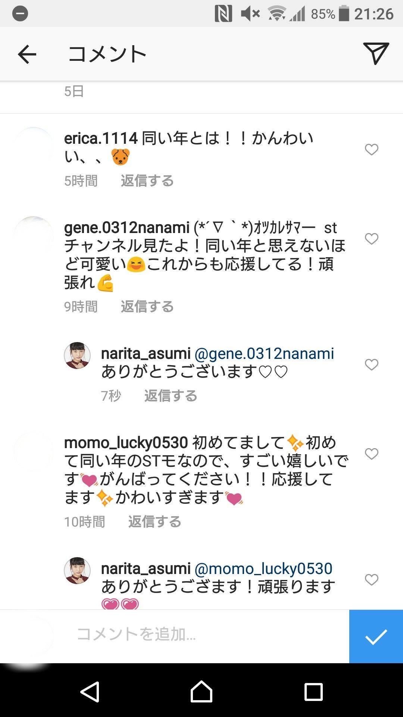This screenshot has height=717, width=403.
Task: Open Android recent apps square
Action: 313,692
